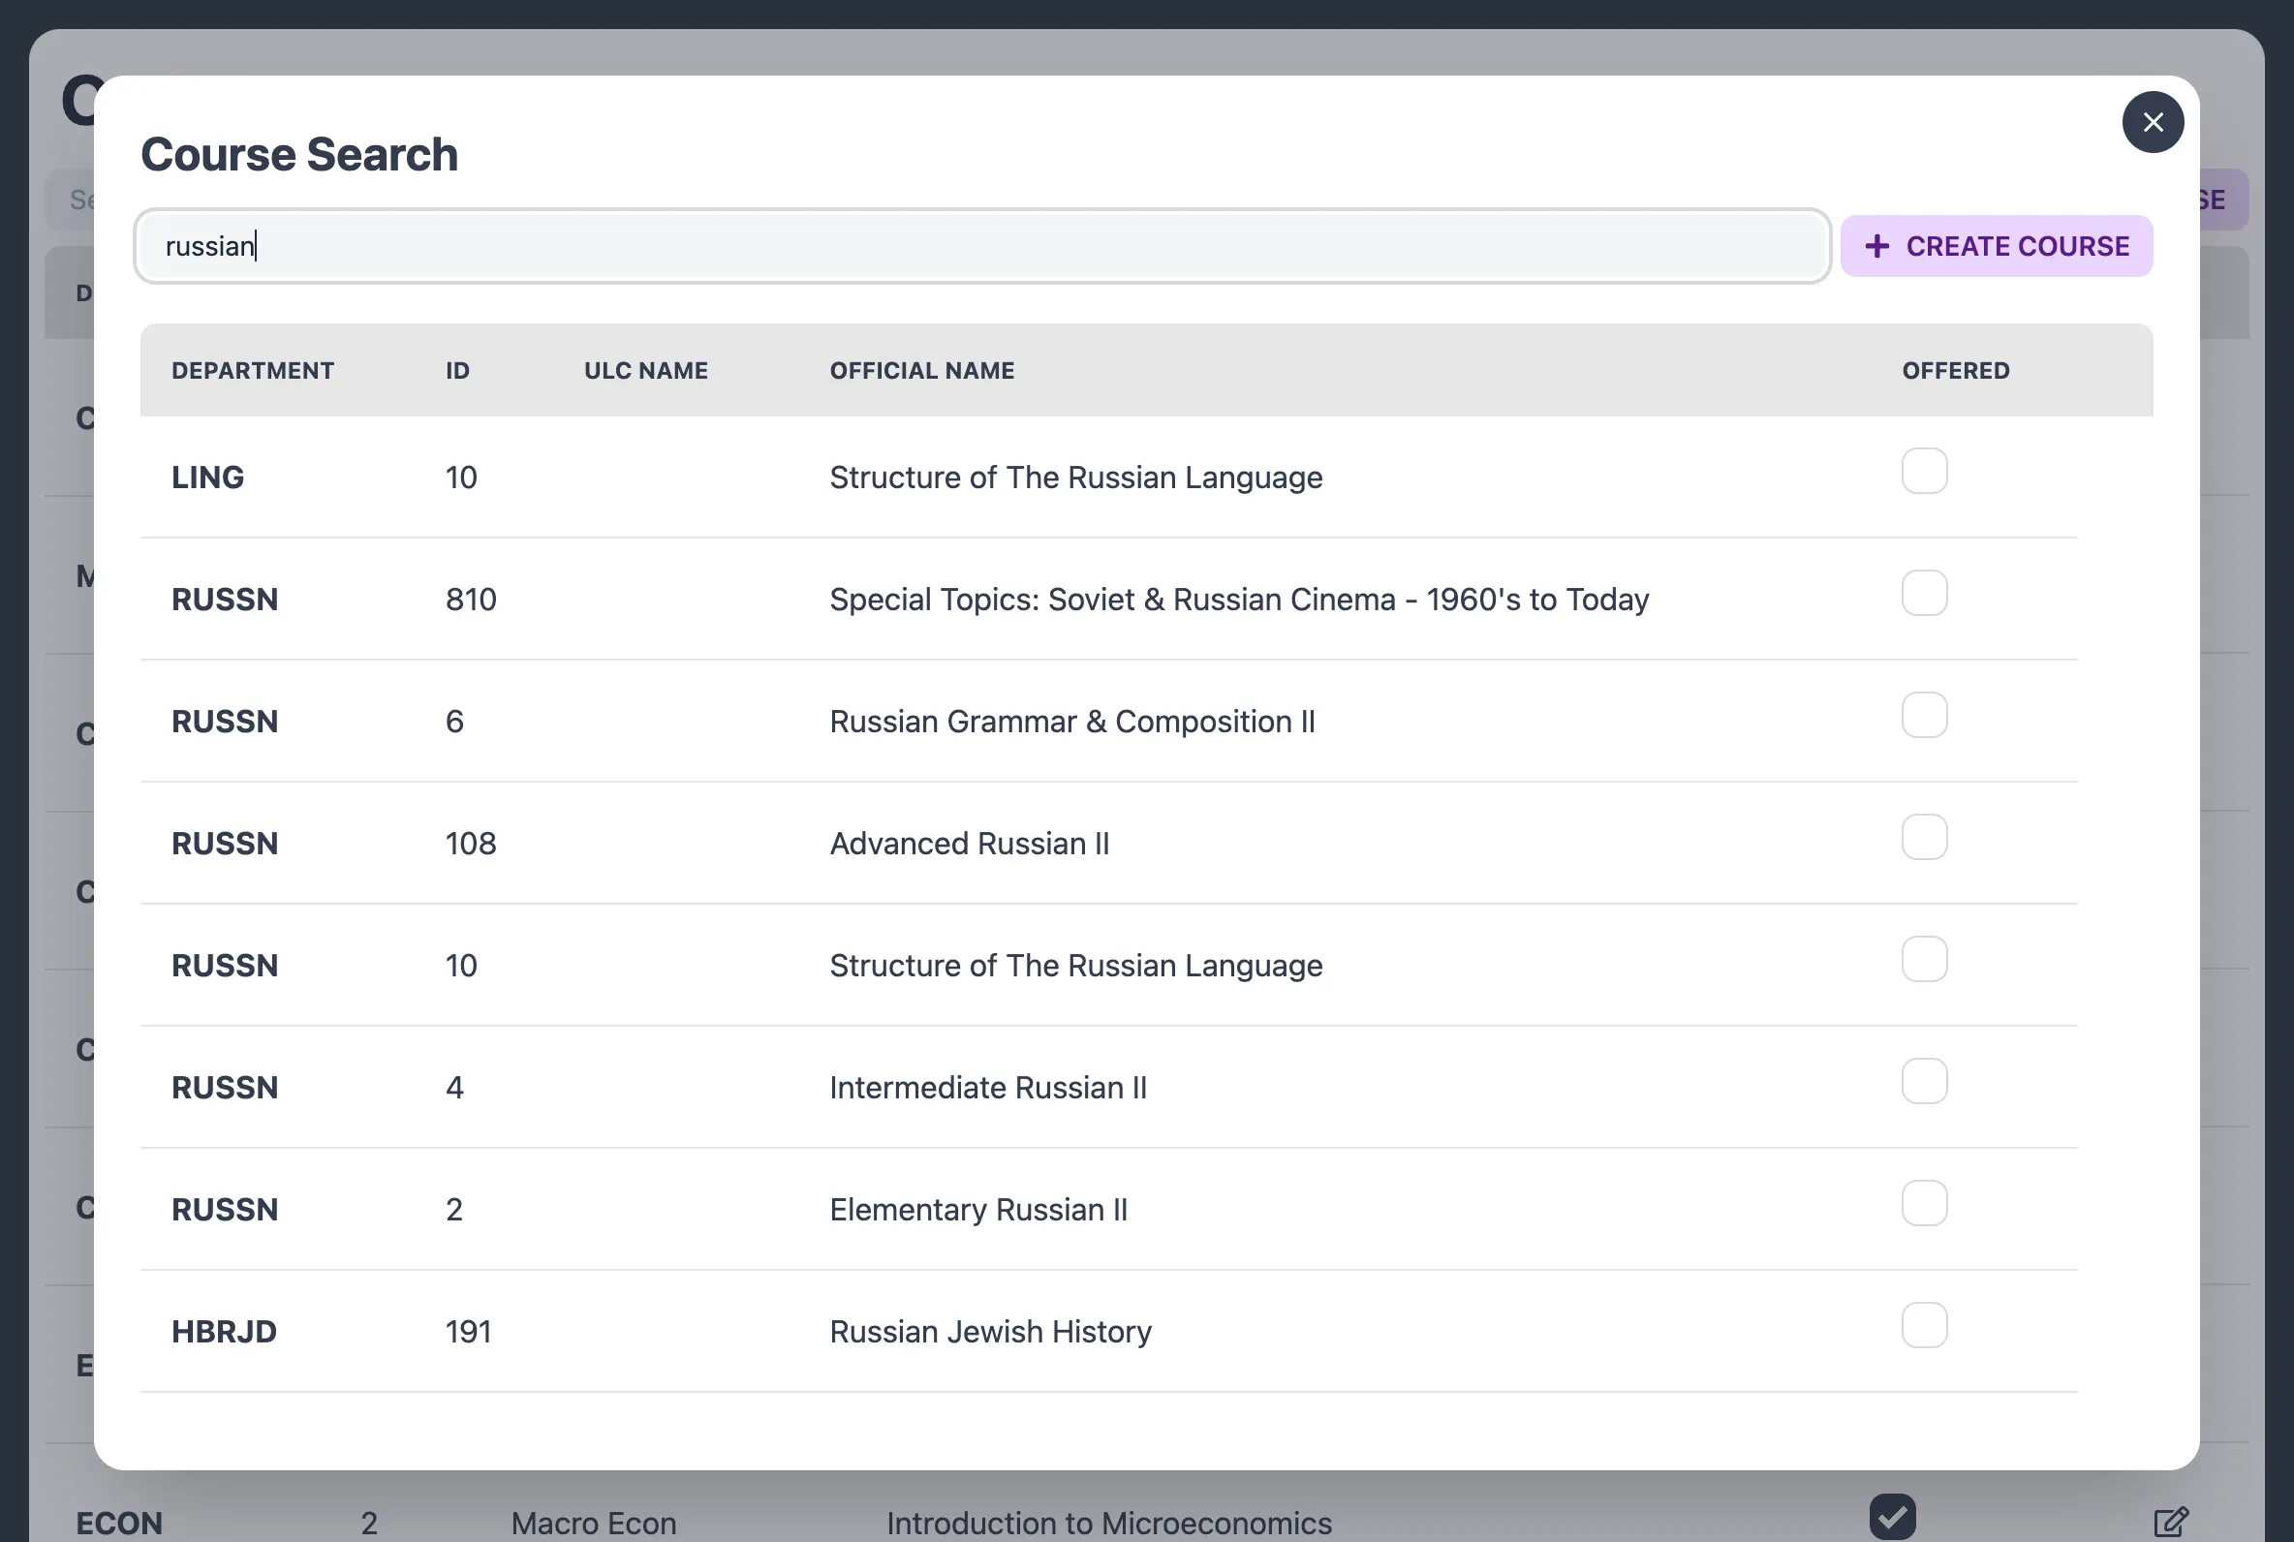Click the ID column header
This screenshot has width=2294, height=1542.
(x=457, y=371)
